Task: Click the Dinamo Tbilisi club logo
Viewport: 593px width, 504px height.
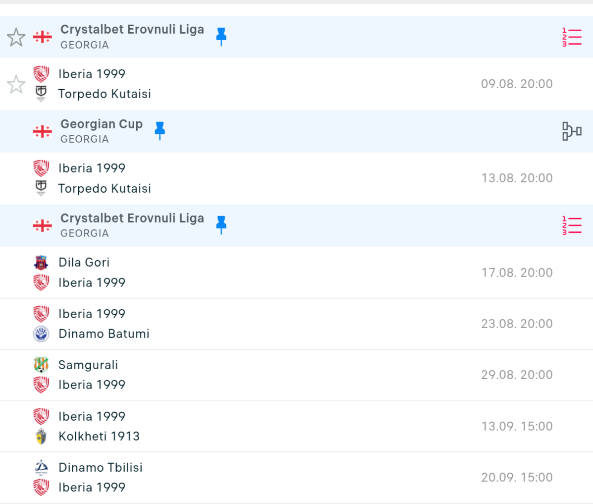Action: 41,467
